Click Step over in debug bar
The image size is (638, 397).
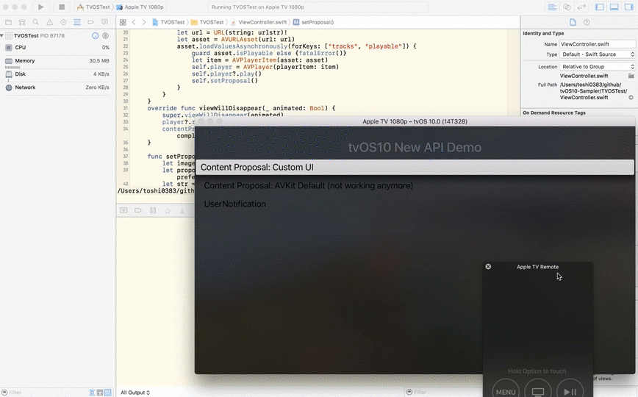[x=168, y=210]
